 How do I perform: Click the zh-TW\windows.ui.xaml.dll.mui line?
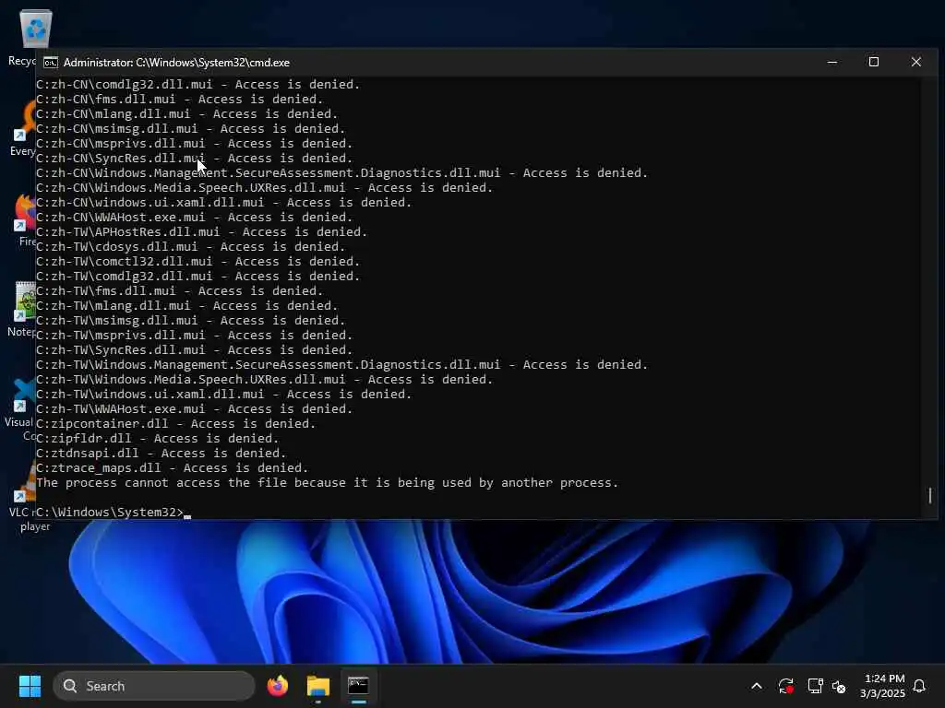[x=224, y=395]
